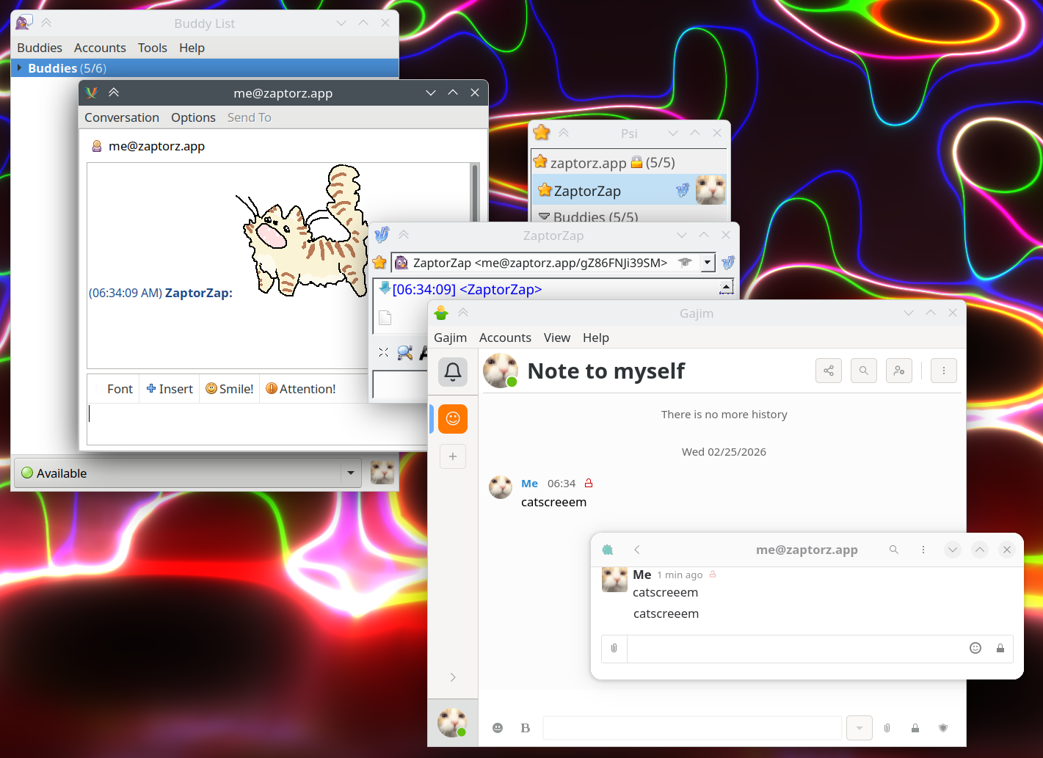Open emoji picker in me@zaptorz.app popup chat
This screenshot has height=758, width=1043.
(975, 648)
